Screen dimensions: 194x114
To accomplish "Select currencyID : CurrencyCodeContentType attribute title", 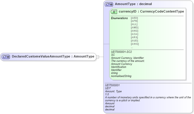I will (151, 11).
